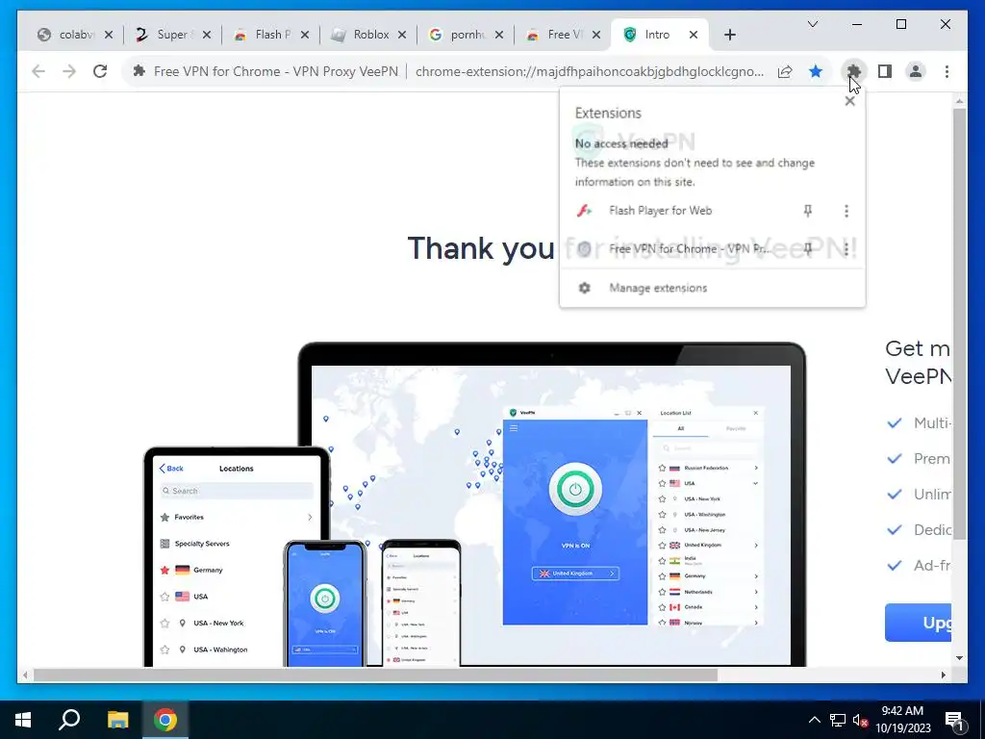The width and height of the screenshot is (985, 739).
Task: Open Manage extensions
Action: [713, 288]
